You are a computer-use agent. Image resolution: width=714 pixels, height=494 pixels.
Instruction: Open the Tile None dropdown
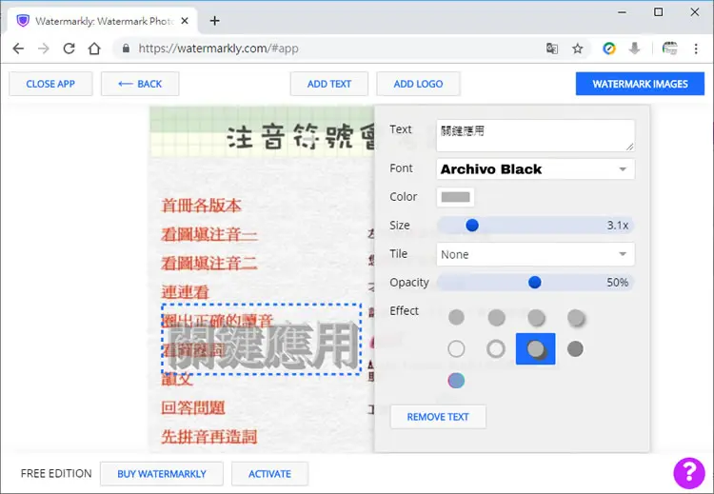(x=535, y=254)
